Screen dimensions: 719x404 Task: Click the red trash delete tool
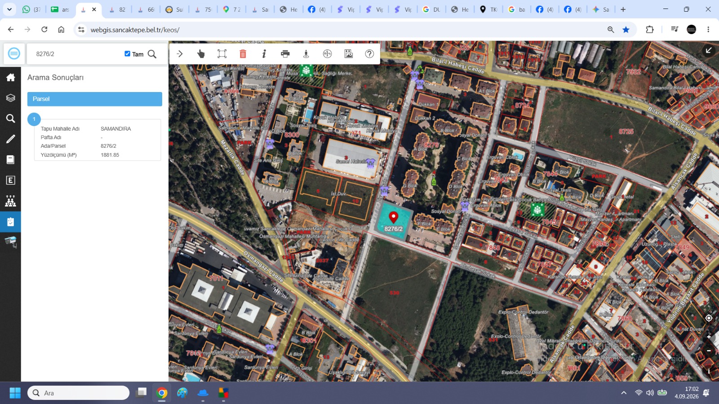coord(243,54)
